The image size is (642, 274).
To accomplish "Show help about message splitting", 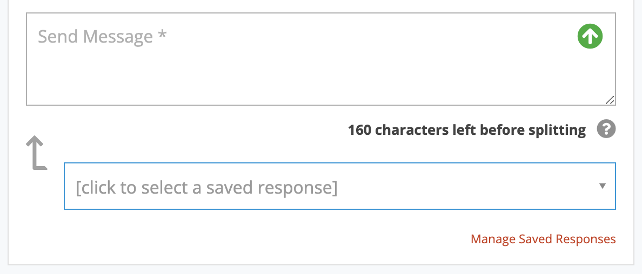I will [606, 129].
